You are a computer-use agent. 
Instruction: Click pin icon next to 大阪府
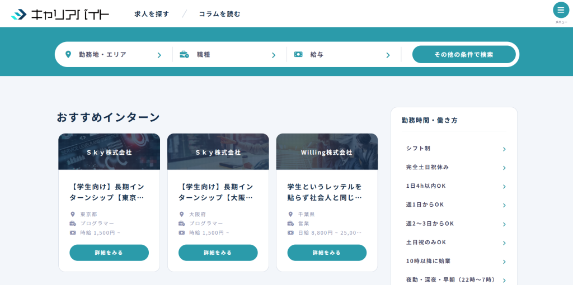[x=182, y=214]
